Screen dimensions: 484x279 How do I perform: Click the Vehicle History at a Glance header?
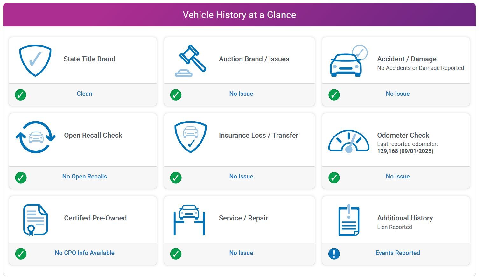click(x=239, y=15)
